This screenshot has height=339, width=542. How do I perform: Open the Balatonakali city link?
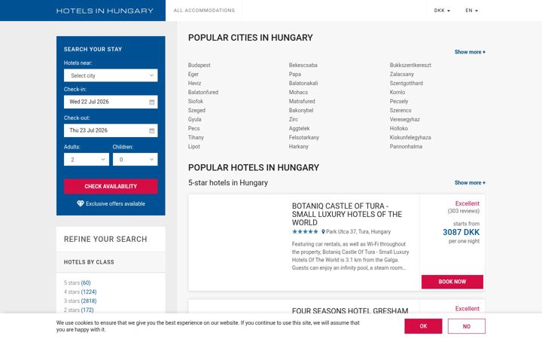tap(303, 83)
